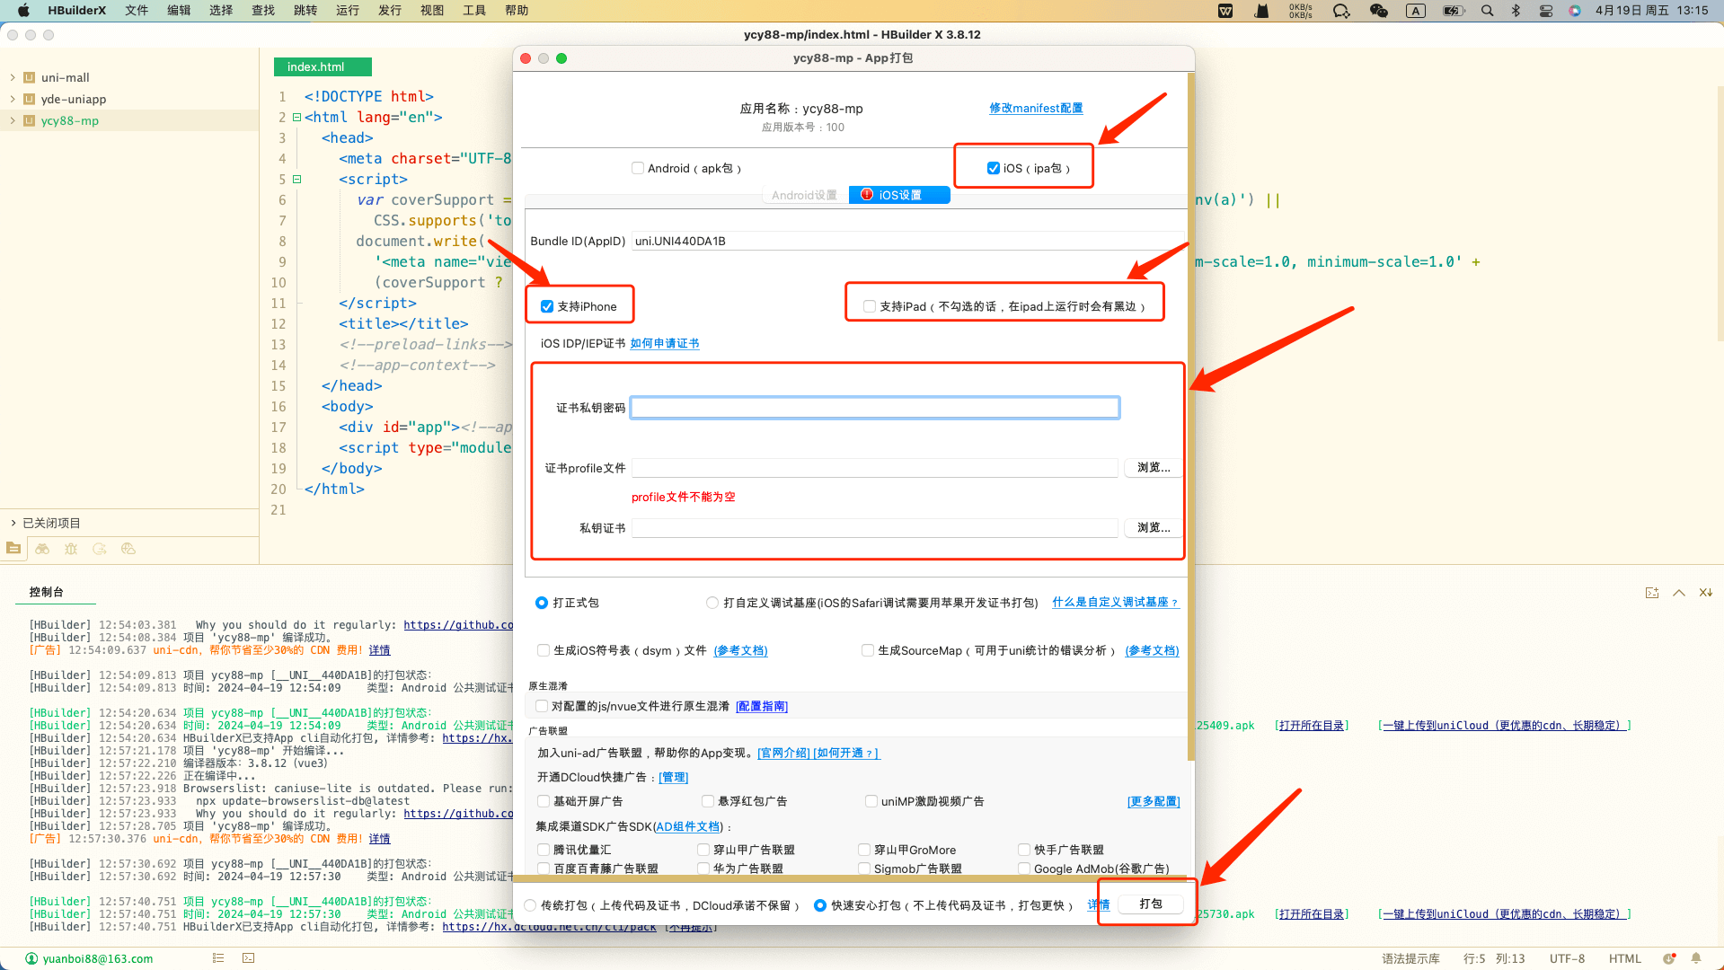This screenshot has height=970, width=1724.
Task: Click the cloud globe icon in sidebar
Action: pos(128,549)
